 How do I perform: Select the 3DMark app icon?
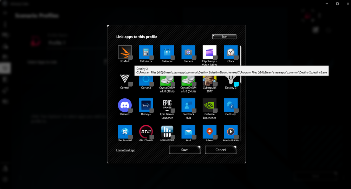(125, 52)
